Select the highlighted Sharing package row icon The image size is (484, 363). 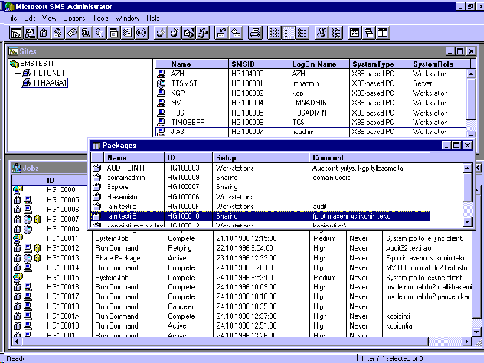[97, 216]
